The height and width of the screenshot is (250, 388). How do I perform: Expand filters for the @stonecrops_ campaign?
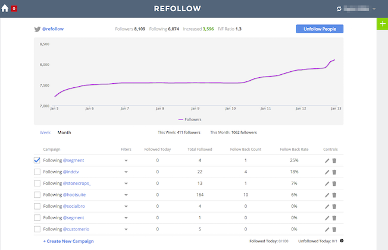(x=126, y=183)
